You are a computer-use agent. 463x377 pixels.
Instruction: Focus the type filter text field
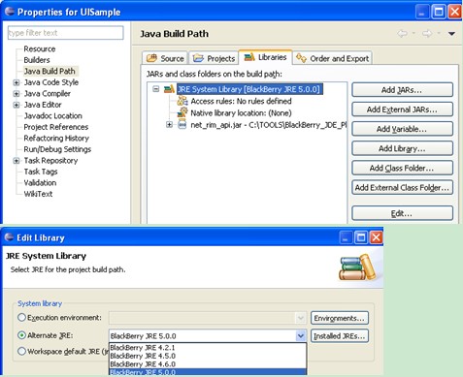click(65, 33)
